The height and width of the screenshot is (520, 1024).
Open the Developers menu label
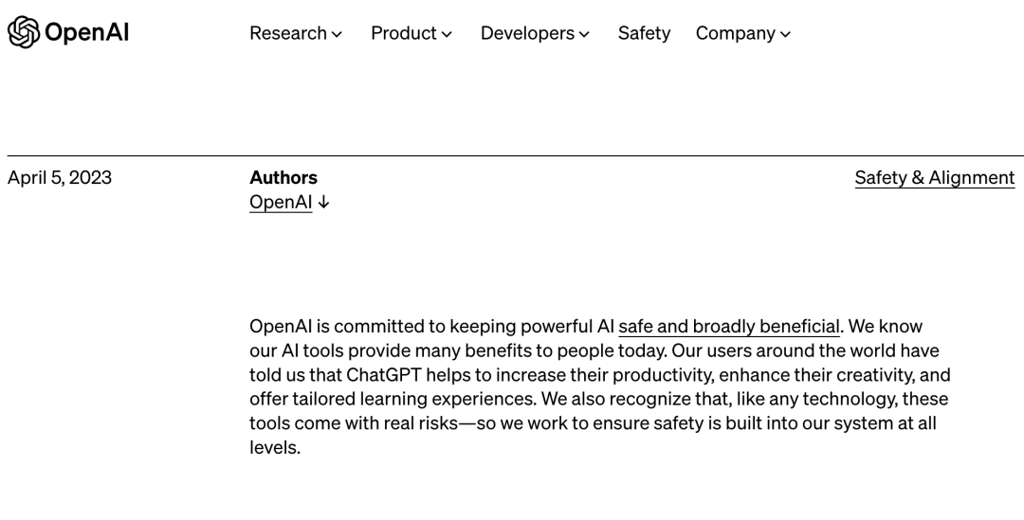coord(527,33)
